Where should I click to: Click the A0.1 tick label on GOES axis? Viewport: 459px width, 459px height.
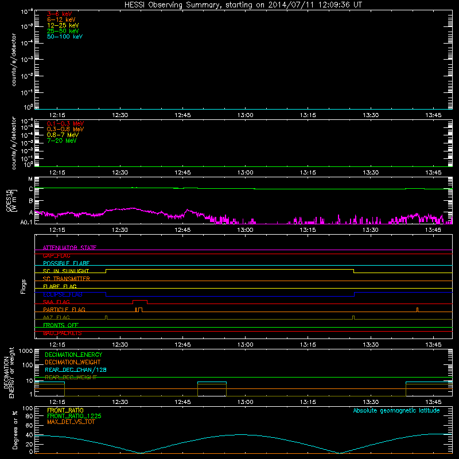pos(26,223)
